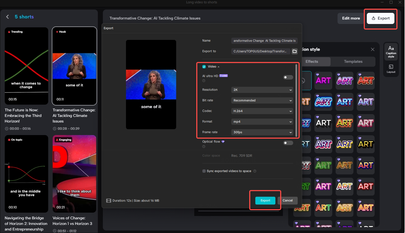Image resolution: width=405 pixels, height=233 pixels.
Task: Switch to the Effects tab
Action: 312,61
